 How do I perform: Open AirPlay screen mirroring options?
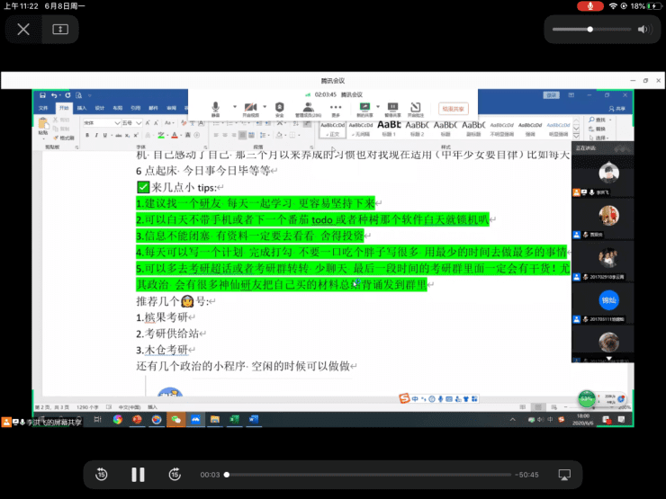click(x=564, y=474)
